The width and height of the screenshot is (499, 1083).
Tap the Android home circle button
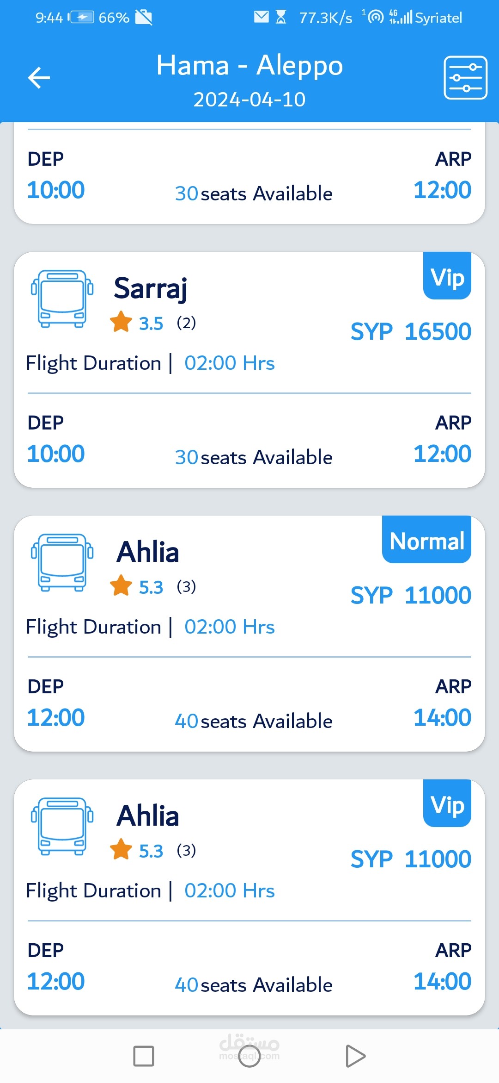point(249,1056)
